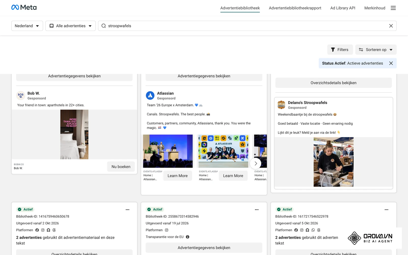Open Merkinhoud tab
Image resolution: width=408 pixels, height=255 pixels.
pyautogui.click(x=375, y=8)
